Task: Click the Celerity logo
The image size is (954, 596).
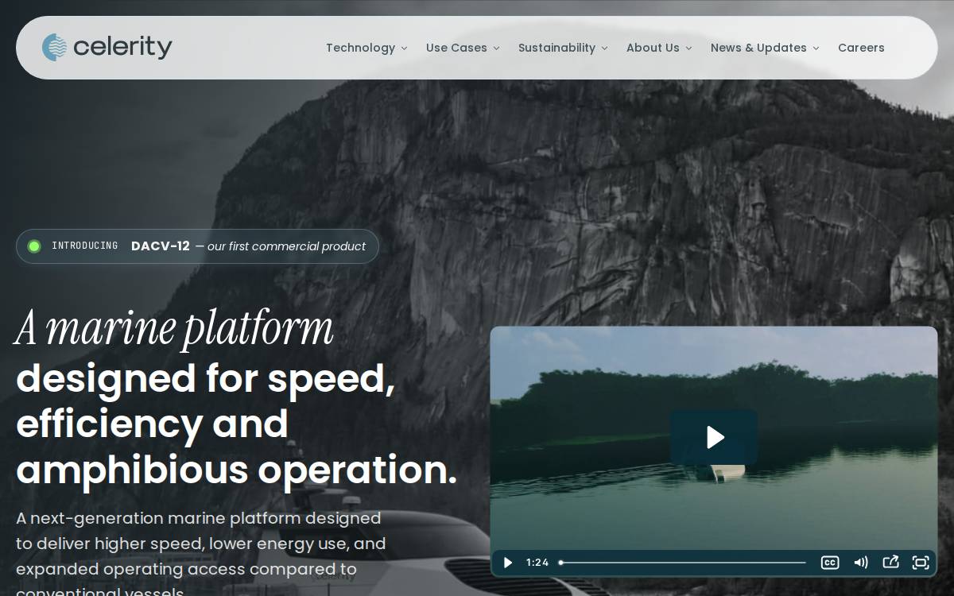Action: (x=107, y=48)
